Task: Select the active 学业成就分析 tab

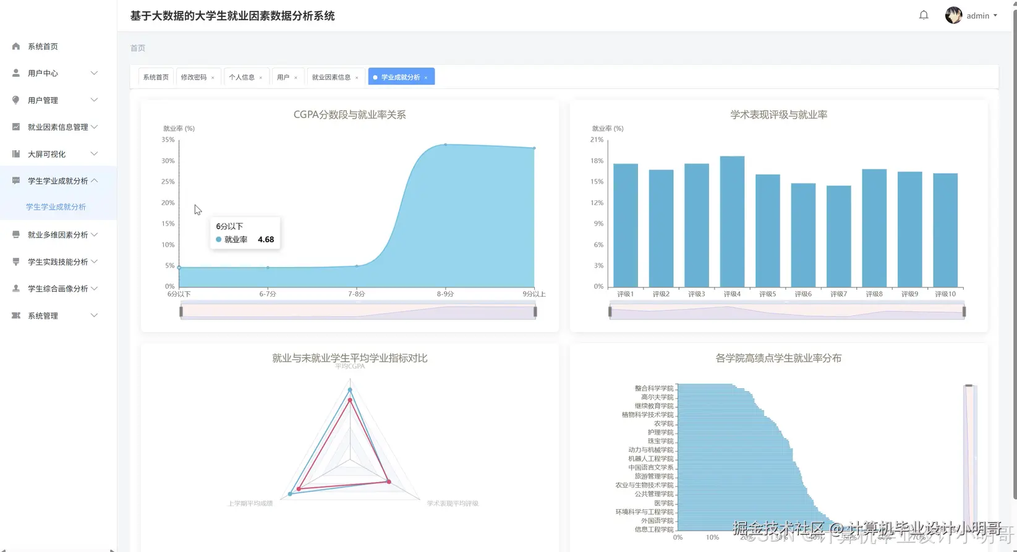Action: pos(401,77)
